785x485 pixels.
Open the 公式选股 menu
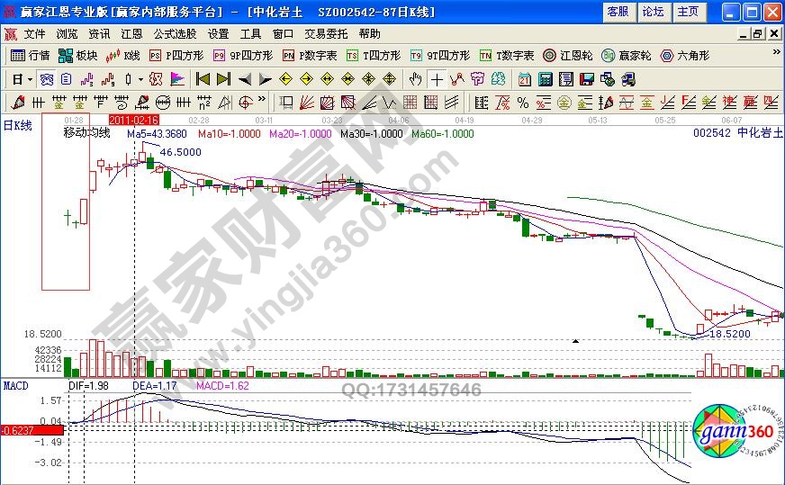click(x=175, y=33)
